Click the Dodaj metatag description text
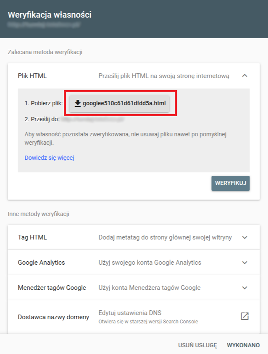 (x=165, y=237)
